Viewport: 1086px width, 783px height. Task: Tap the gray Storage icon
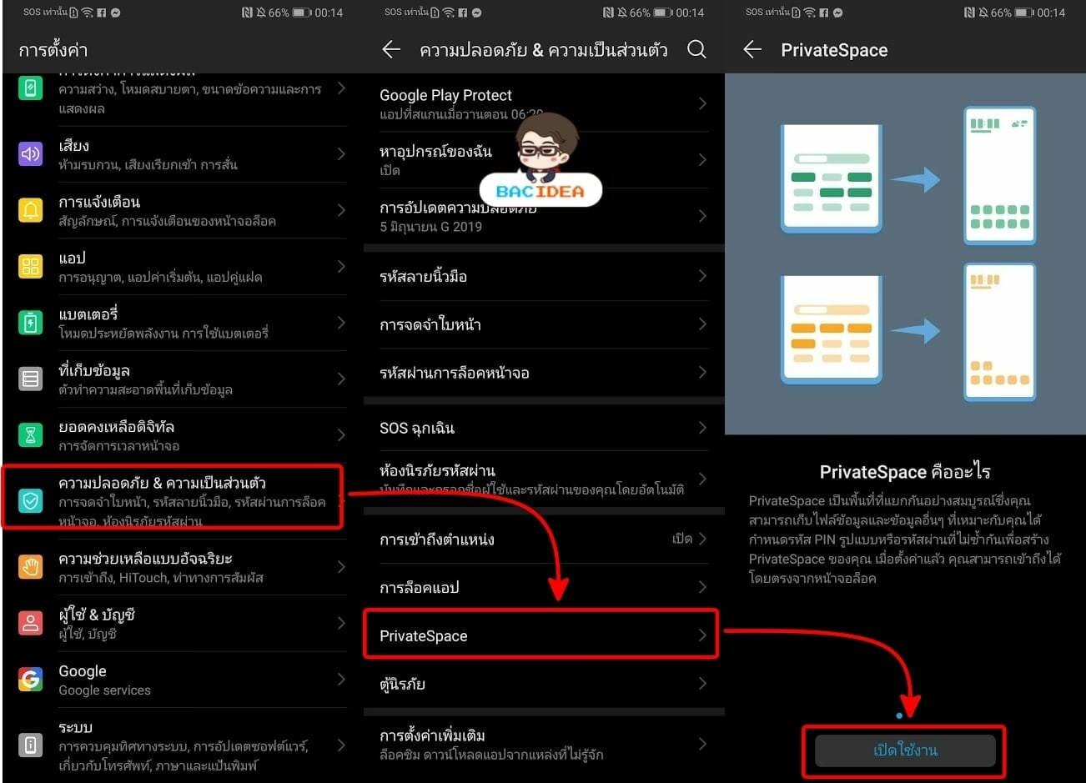pyautogui.click(x=31, y=379)
